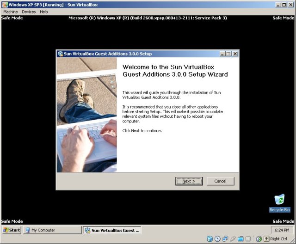This screenshot has height=244, width=296.
Task: Open the Devices menu
Action: point(29,12)
